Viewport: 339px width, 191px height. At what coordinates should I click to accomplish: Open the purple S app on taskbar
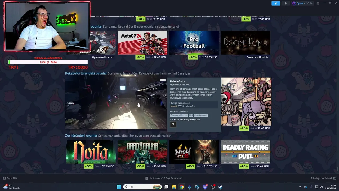[189, 187]
